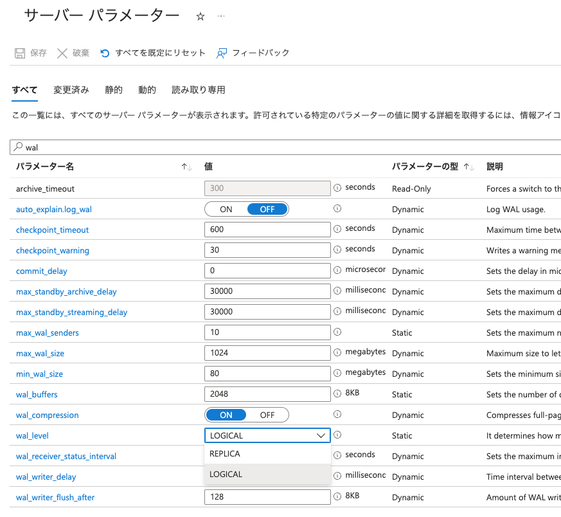Open the wal_compression parameter link

(47, 415)
